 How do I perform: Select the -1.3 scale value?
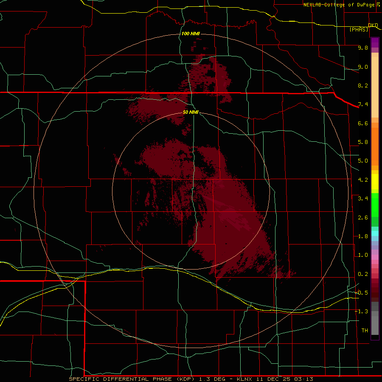tap(361, 312)
